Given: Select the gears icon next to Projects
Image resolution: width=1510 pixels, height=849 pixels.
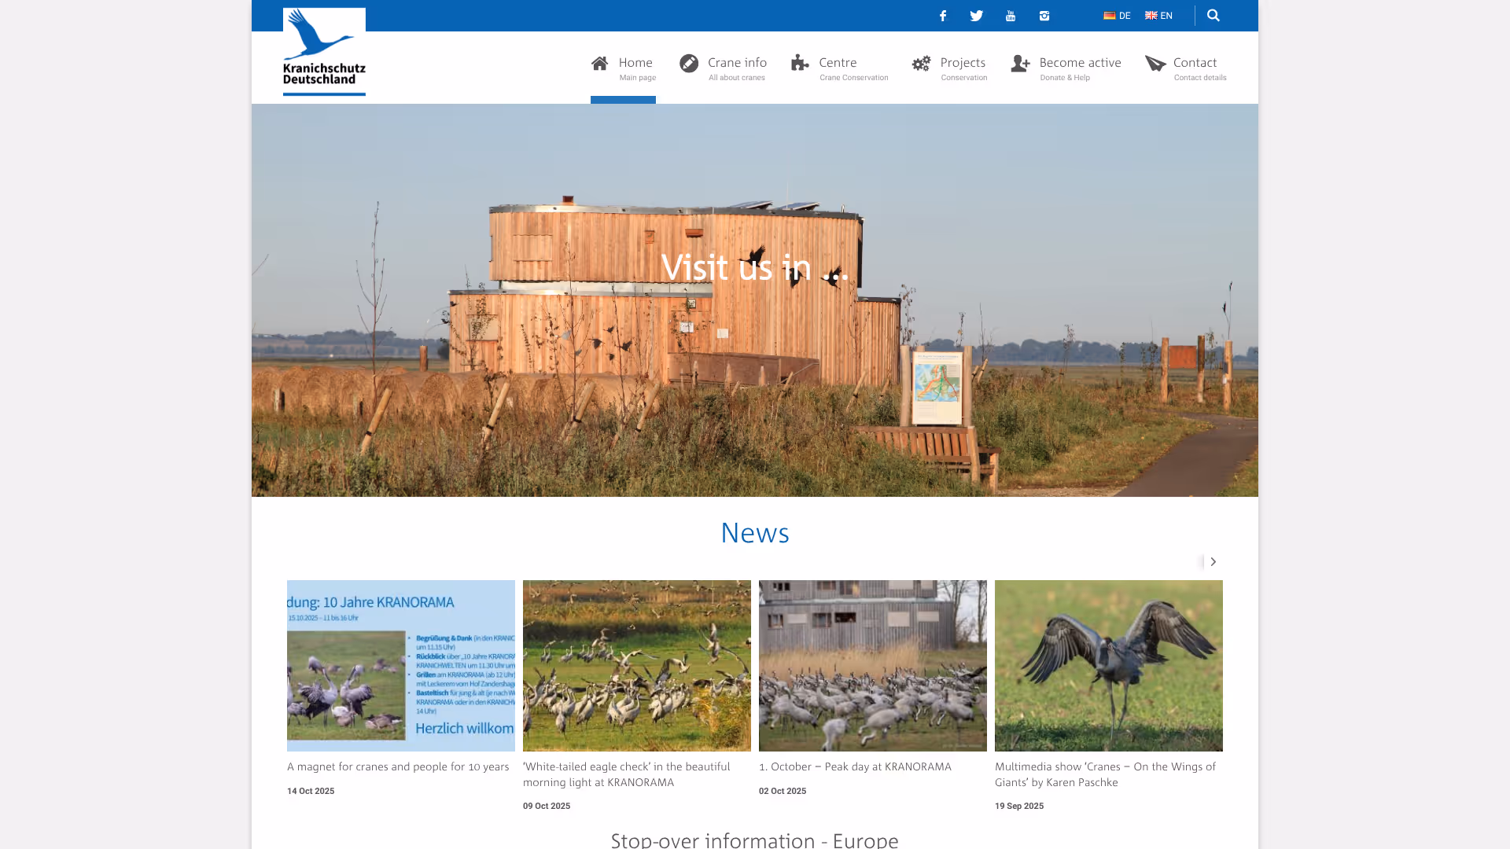Looking at the screenshot, I should [920, 63].
